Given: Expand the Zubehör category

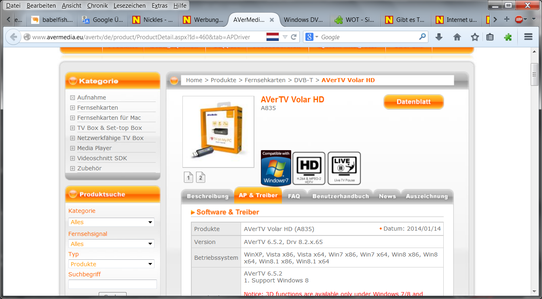Looking at the screenshot, I should [x=72, y=168].
